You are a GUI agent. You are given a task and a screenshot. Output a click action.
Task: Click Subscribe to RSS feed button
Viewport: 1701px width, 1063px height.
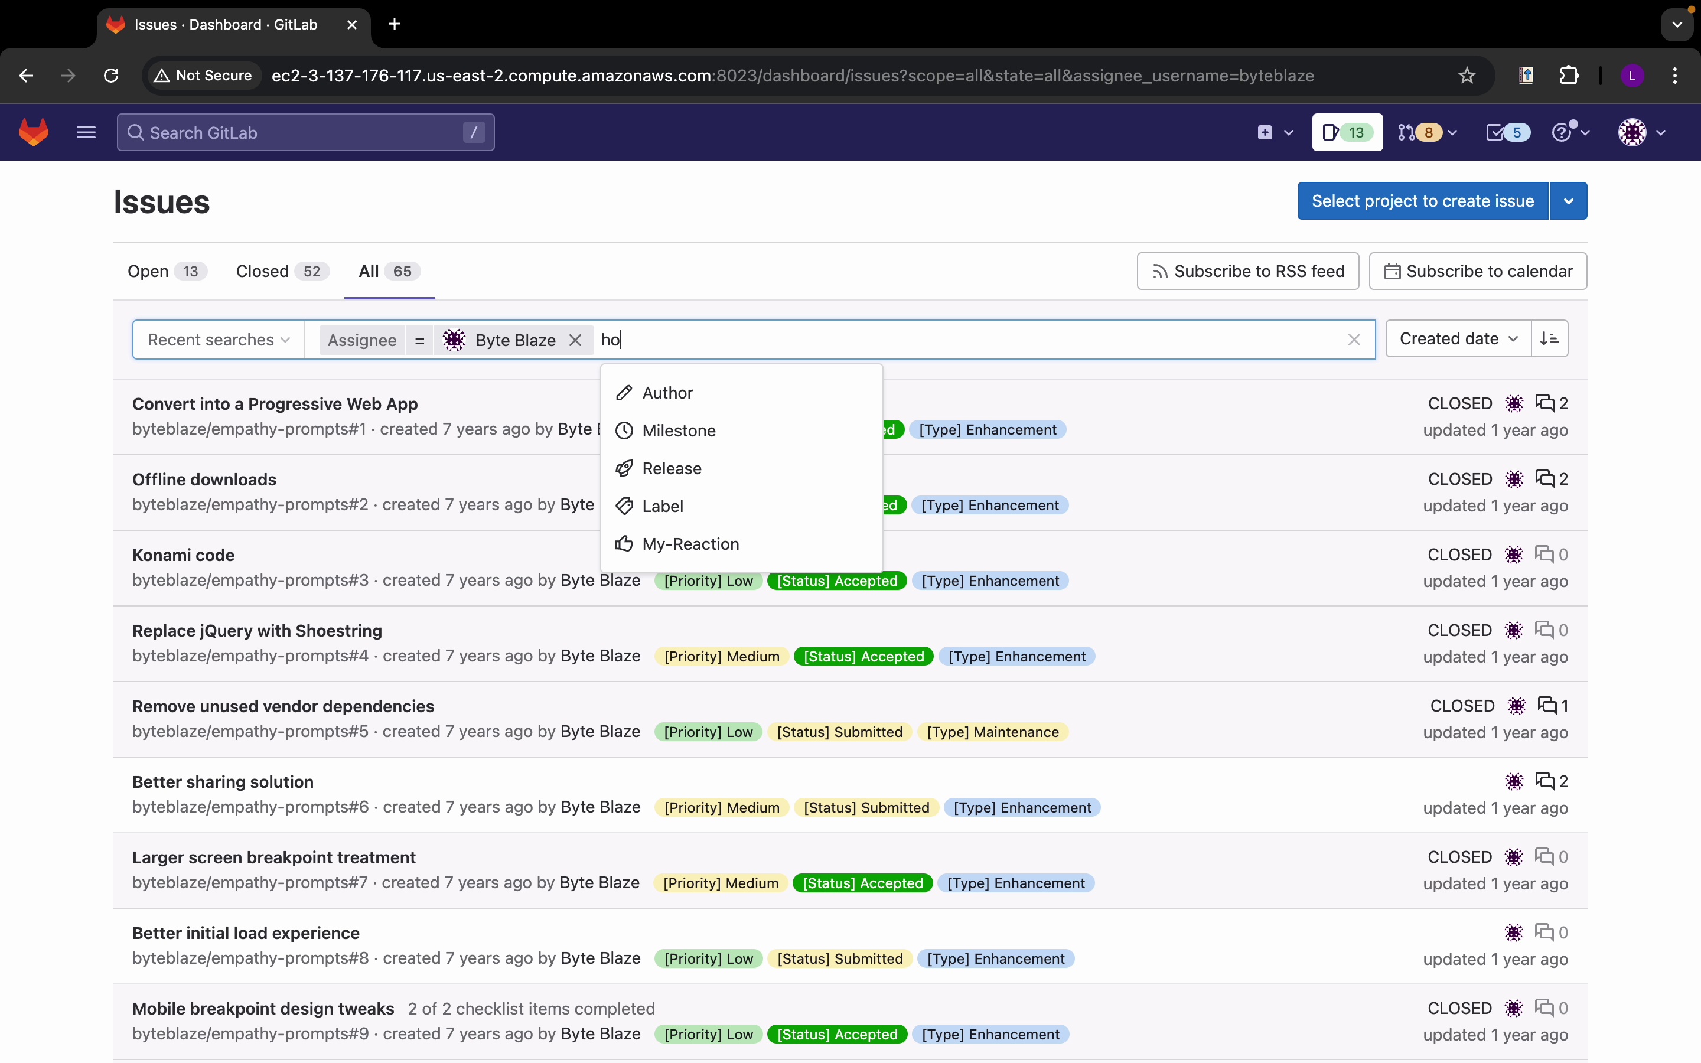click(x=1247, y=272)
